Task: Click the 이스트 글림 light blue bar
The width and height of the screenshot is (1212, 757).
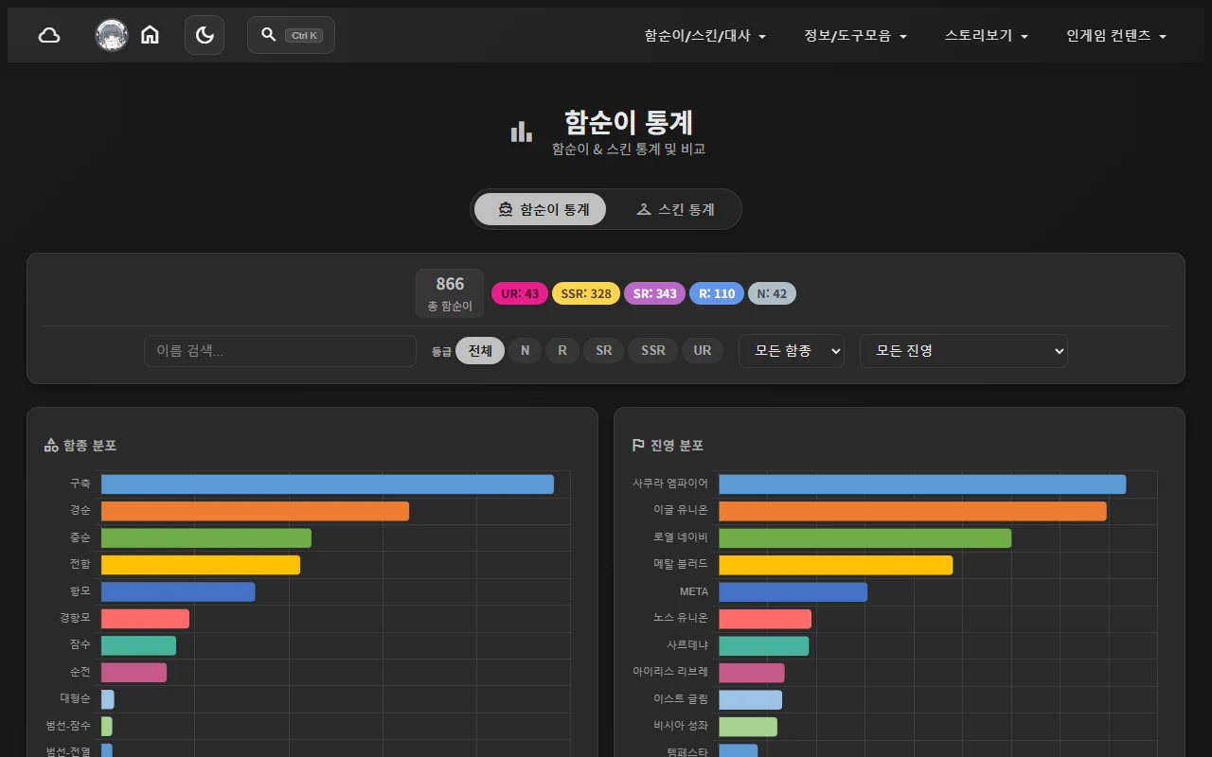Action: pyautogui.click(x=750, y=700)
